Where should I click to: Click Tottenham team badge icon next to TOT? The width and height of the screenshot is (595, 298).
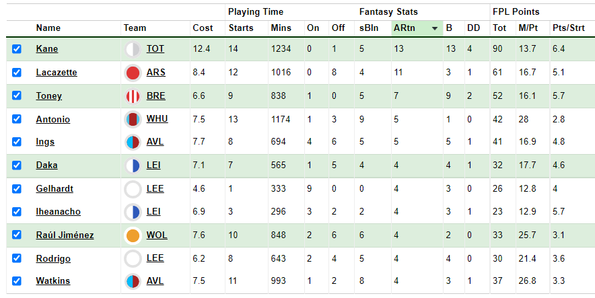pos(133,49)
